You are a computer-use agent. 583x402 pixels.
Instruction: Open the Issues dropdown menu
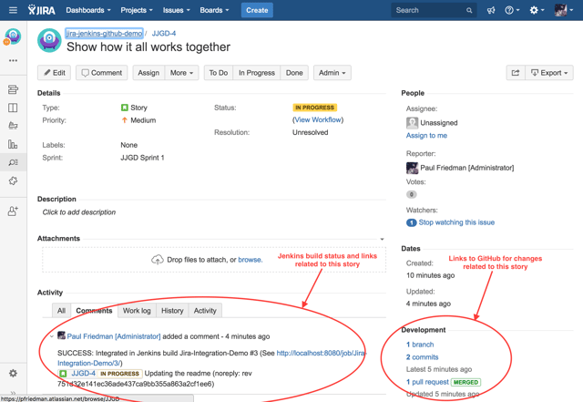[176, 10]
